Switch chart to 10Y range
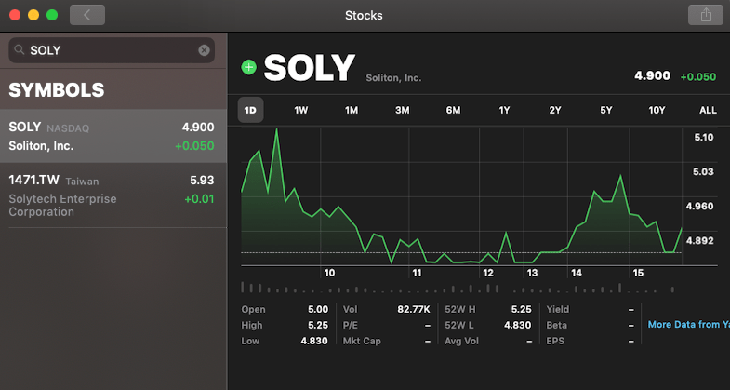Viewport: 730px width, 390px height. tap(657, 111)
